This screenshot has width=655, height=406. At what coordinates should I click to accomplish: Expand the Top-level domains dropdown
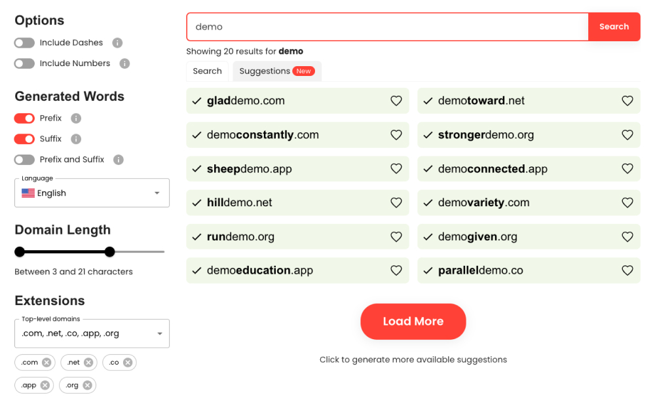[x=92, y=333]
